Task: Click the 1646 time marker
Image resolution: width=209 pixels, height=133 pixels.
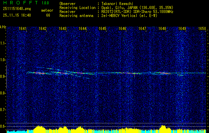Action: point(123,29)
